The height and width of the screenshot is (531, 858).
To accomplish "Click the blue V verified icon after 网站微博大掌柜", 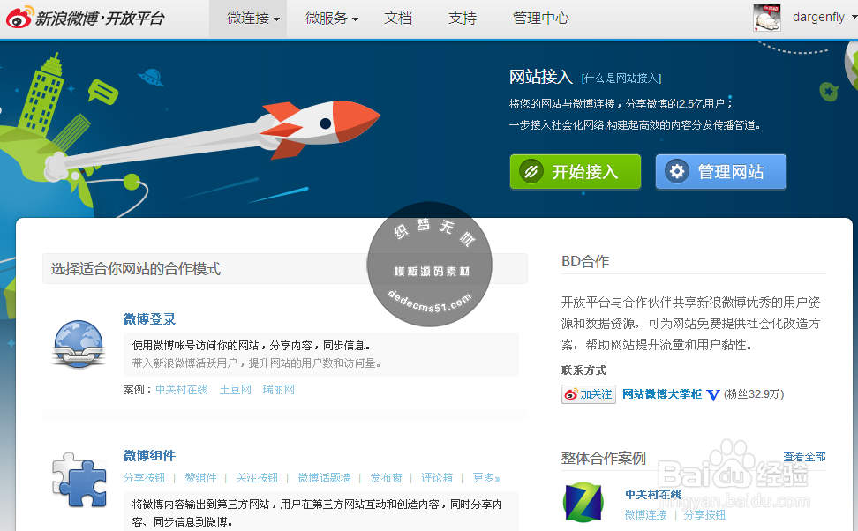I will (712, 394).
